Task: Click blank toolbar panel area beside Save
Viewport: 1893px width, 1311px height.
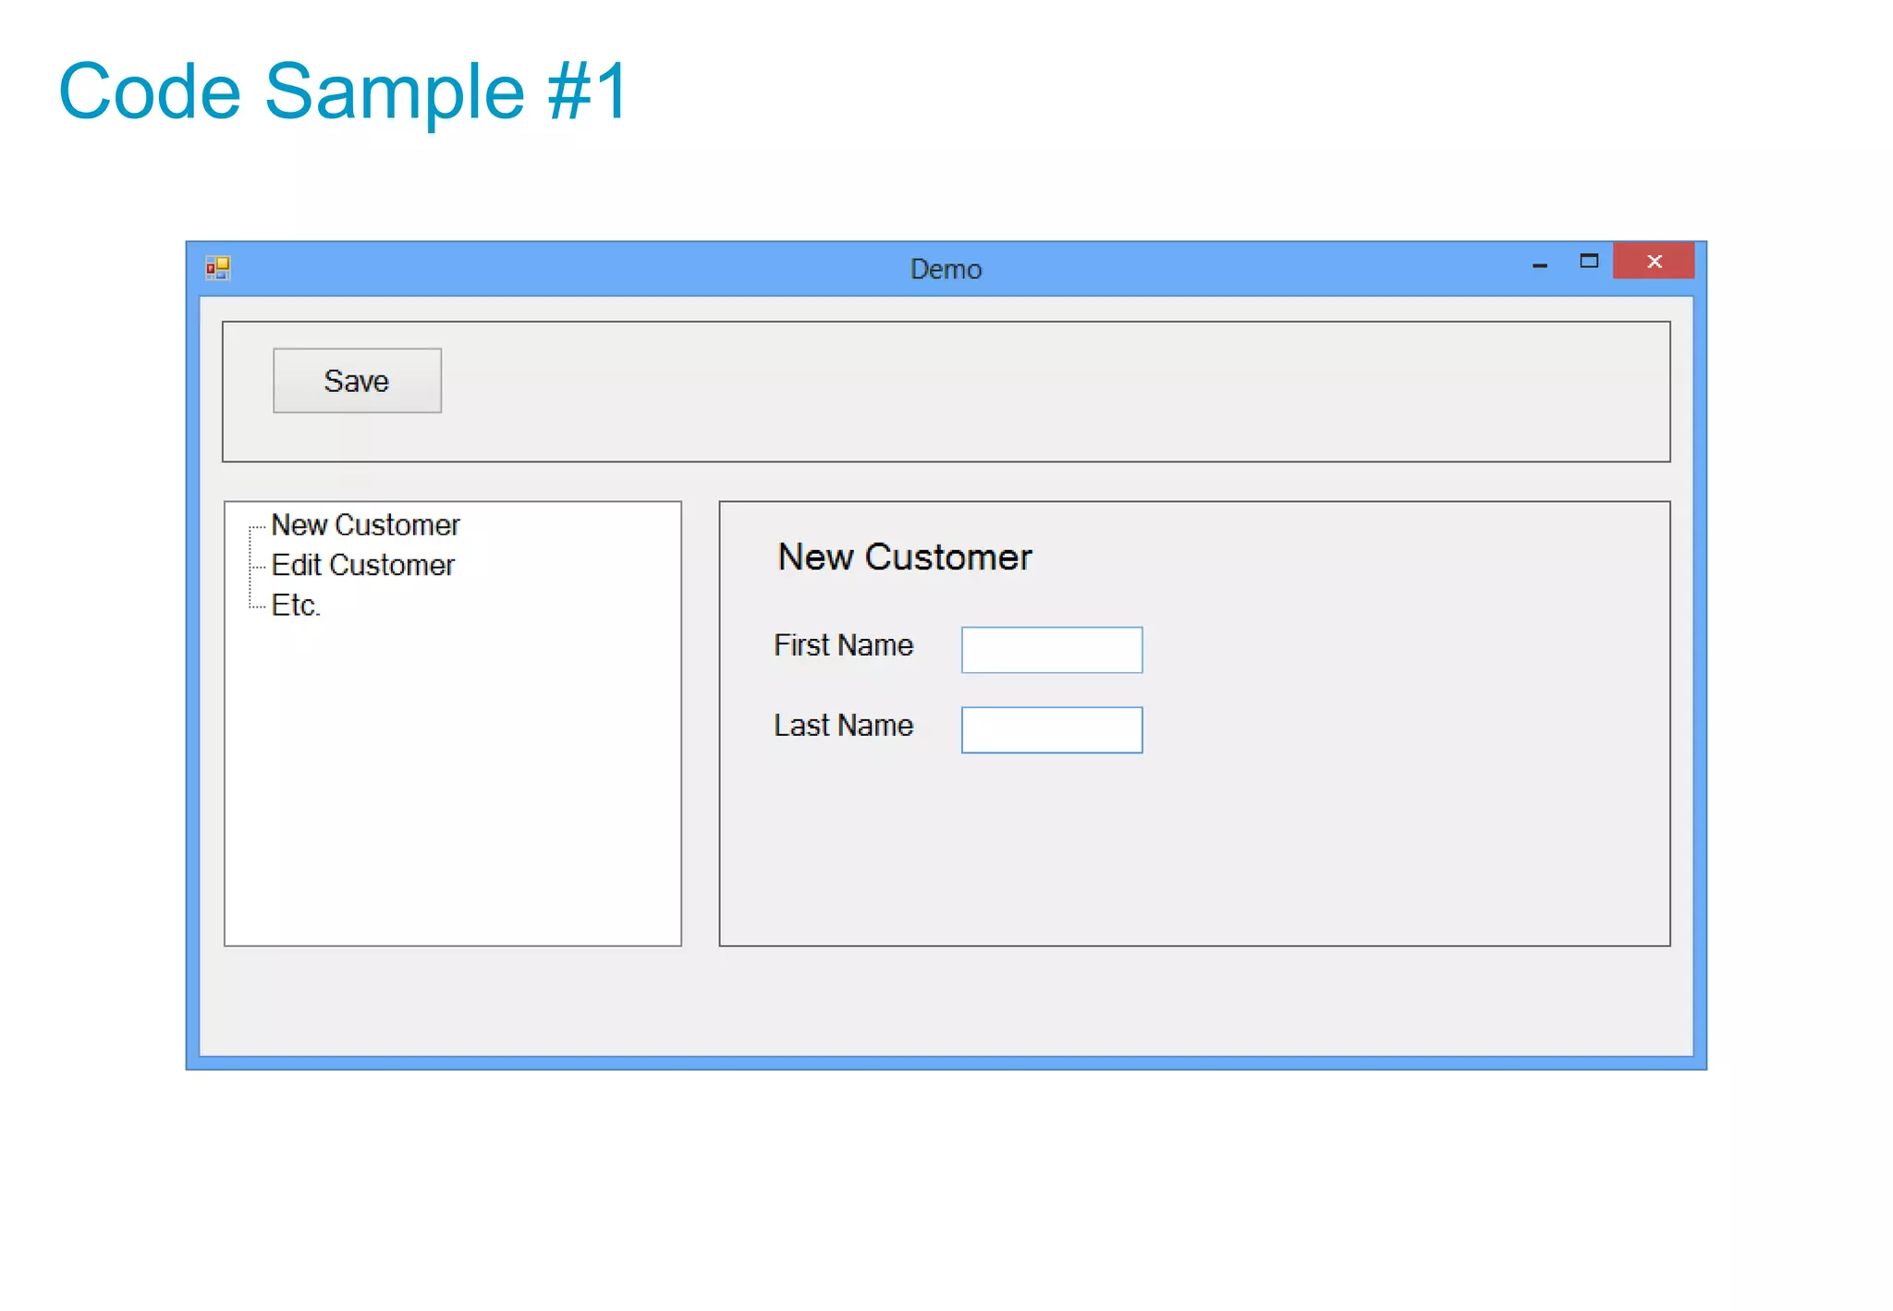Action: coord(1017,391)
